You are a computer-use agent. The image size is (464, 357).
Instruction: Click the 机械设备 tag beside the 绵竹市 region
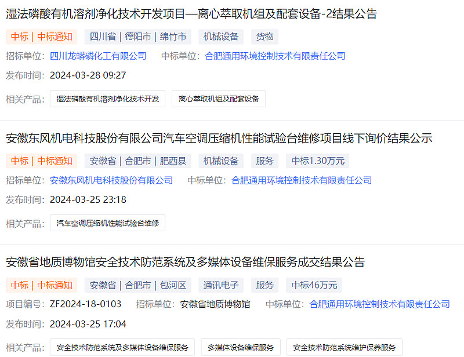(x=221, y=37)
